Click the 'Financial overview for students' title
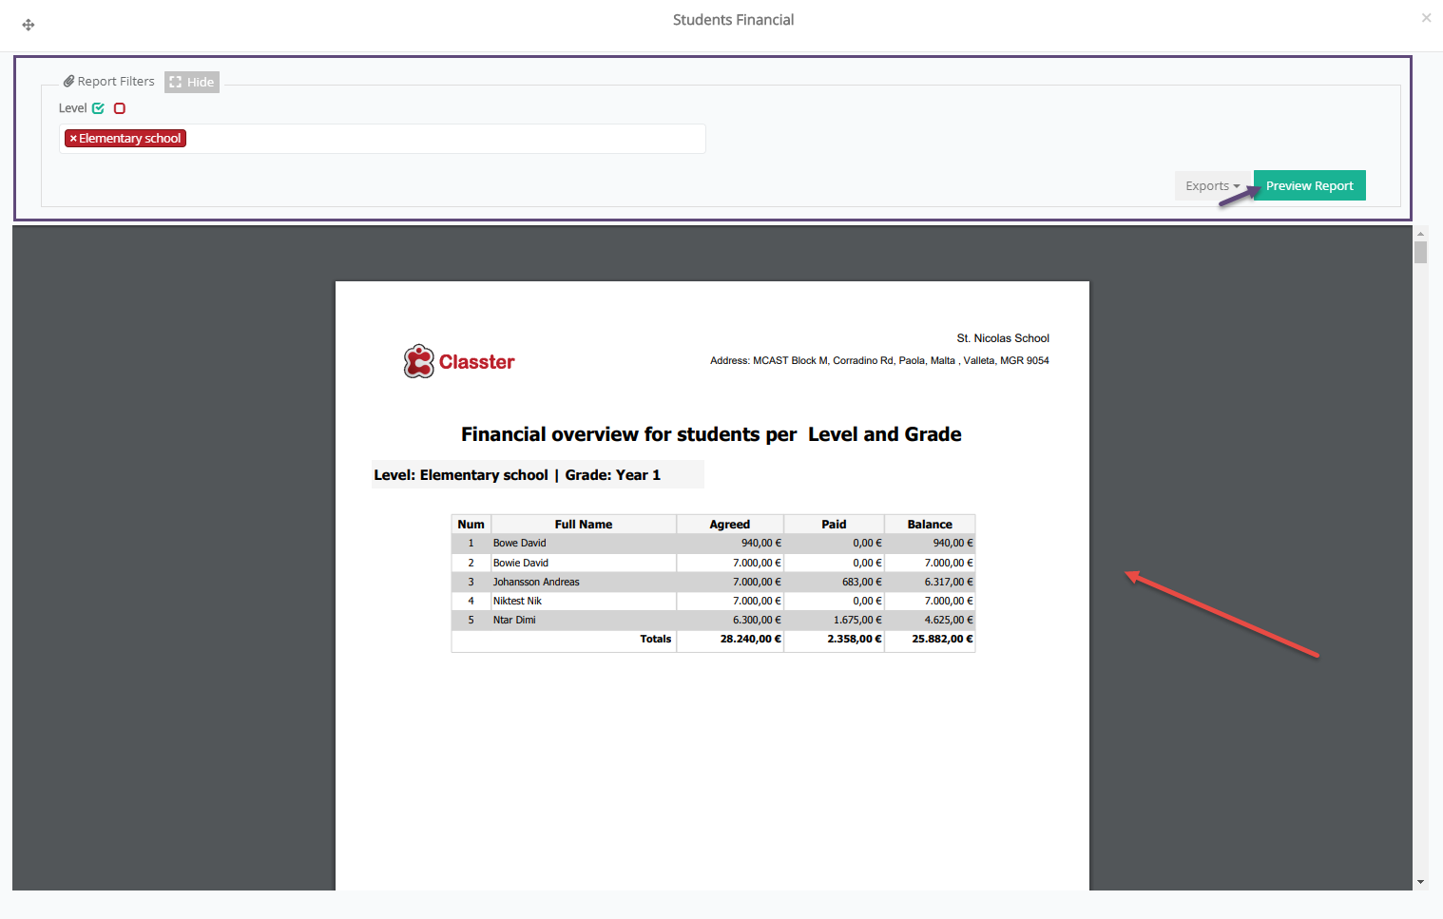The width and height of the screenshot is (1443, 919). (711, 434)
